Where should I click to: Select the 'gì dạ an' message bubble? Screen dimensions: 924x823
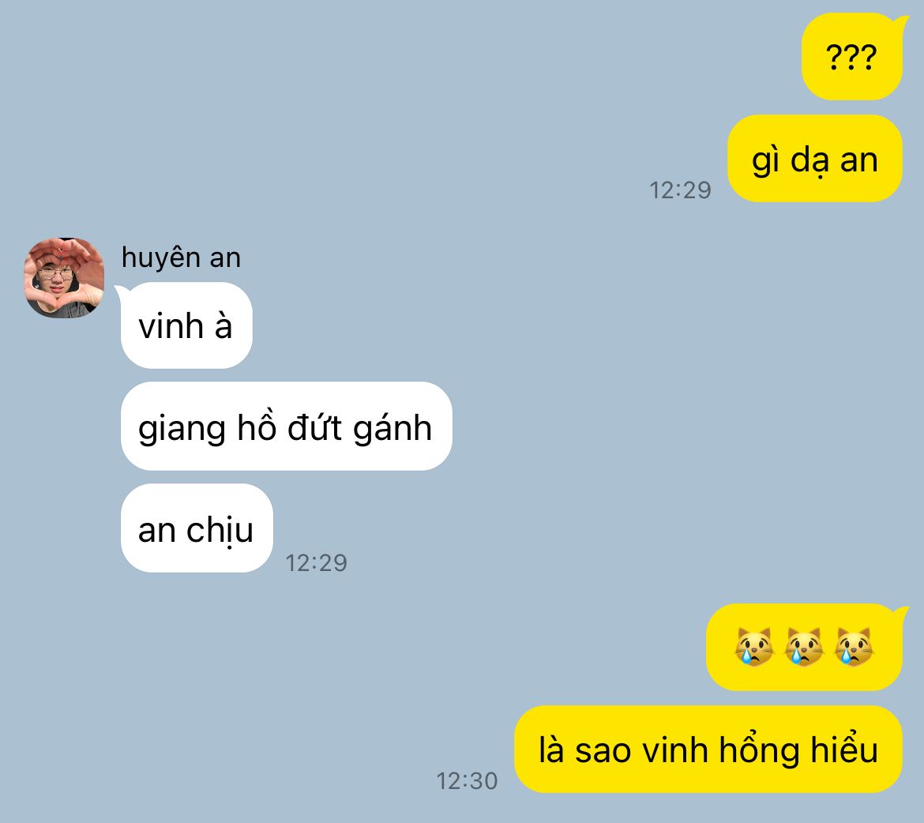tap(815, 159)
